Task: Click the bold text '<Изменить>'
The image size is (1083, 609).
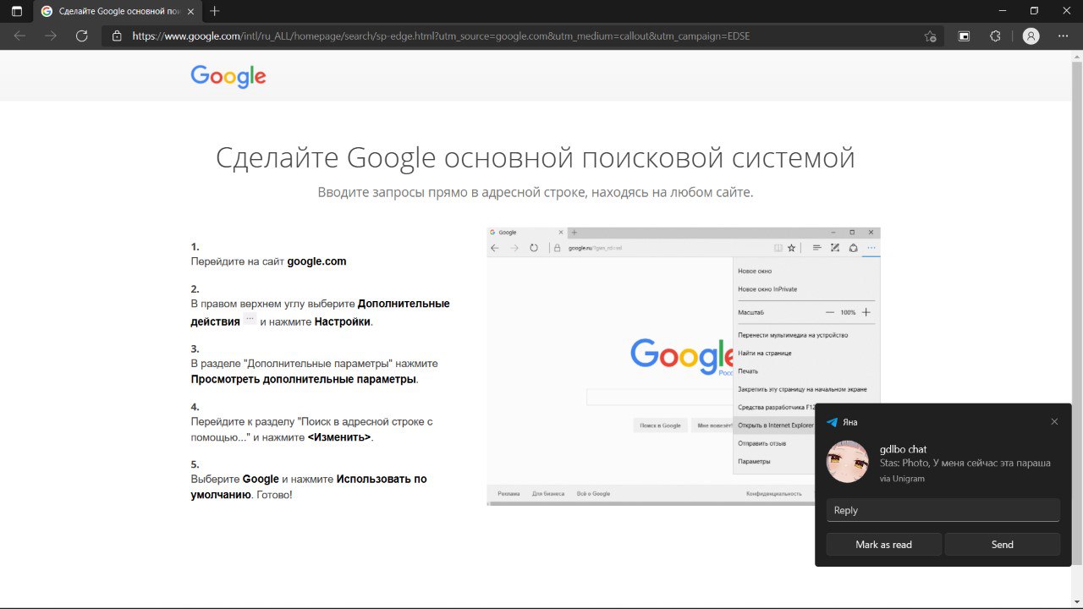Action: point(338,437)
